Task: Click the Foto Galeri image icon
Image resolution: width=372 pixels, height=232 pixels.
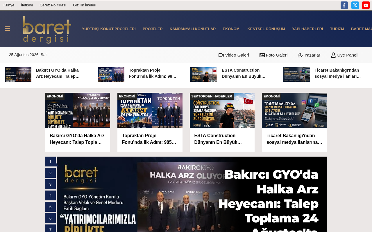Action: (262, 55)
